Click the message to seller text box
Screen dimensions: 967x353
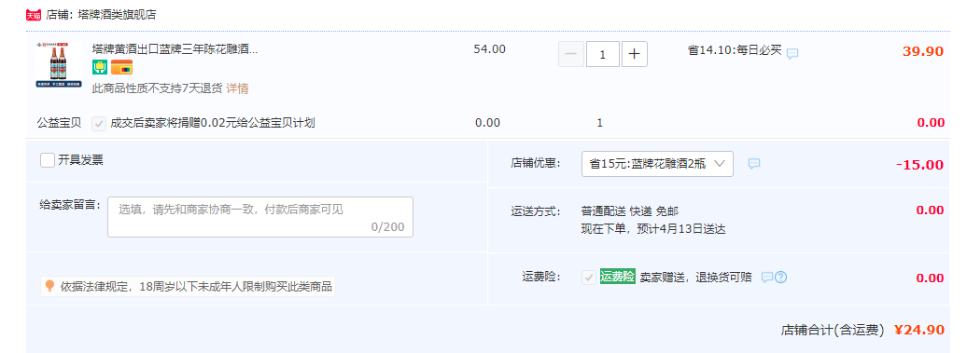click(260, 217)
